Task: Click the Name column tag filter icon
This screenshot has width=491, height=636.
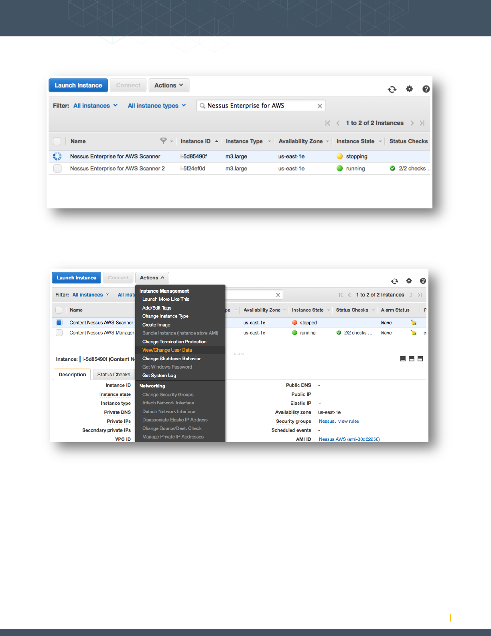Action: (x=163, y=141)
